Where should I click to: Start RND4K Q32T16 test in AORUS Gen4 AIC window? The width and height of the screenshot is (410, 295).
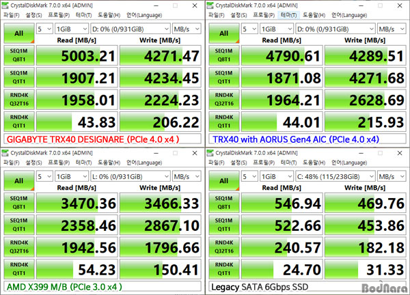[x=224, y=100]
